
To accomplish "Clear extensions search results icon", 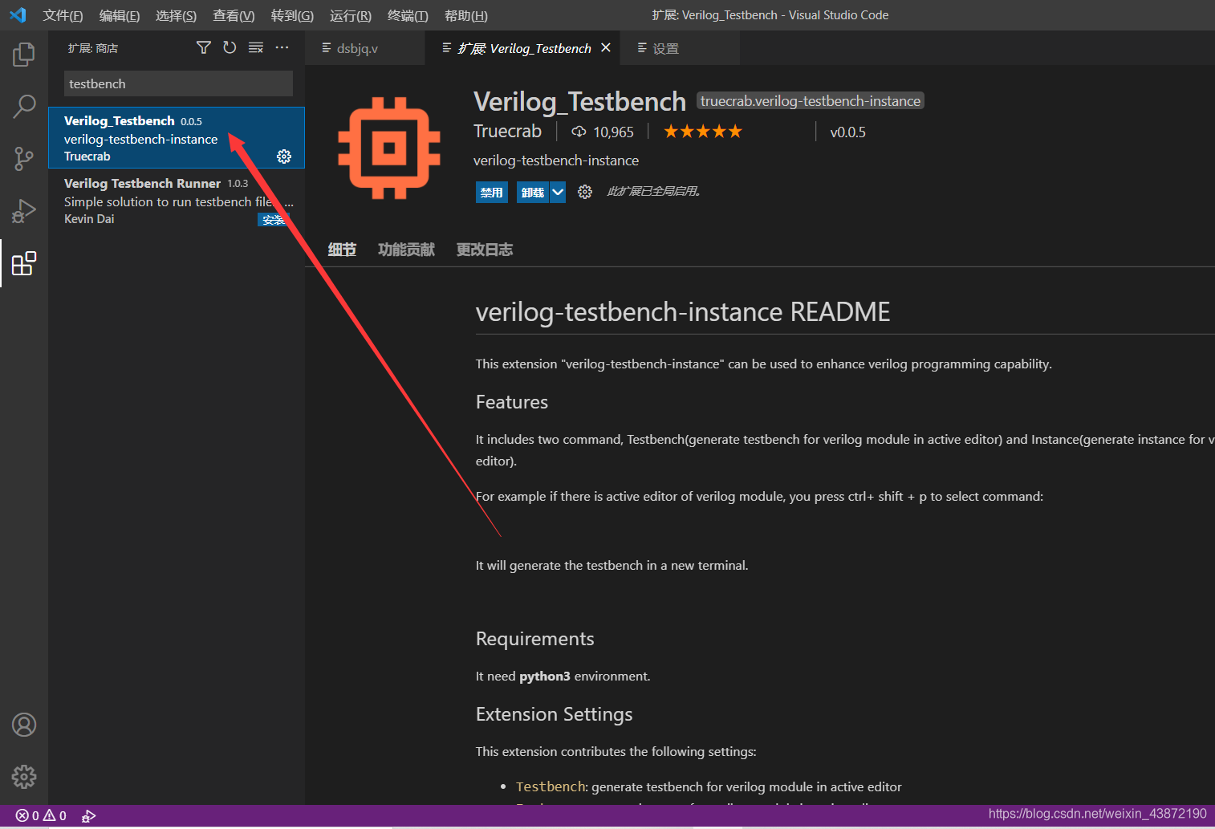I will tap(256, 48).
